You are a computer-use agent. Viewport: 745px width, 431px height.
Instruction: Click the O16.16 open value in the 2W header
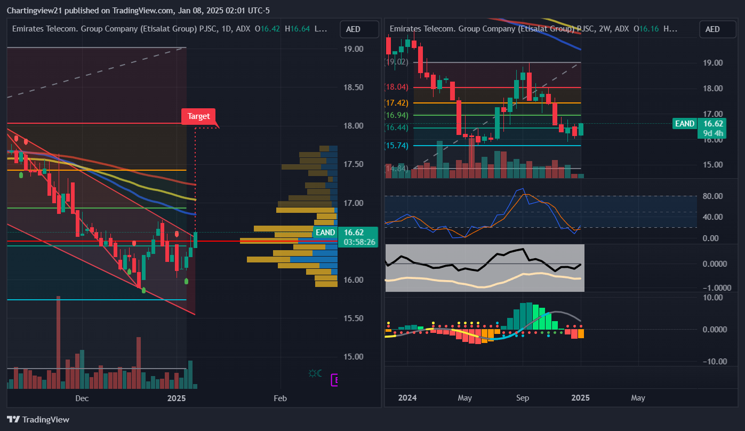(x=646, y=29)
